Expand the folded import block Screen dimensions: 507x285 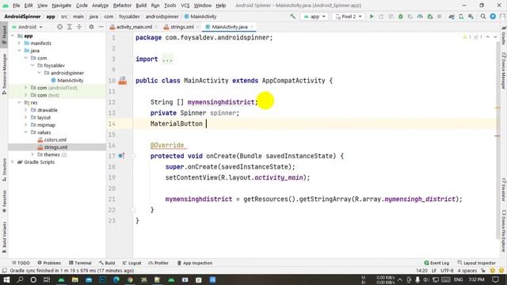[167, 59]
